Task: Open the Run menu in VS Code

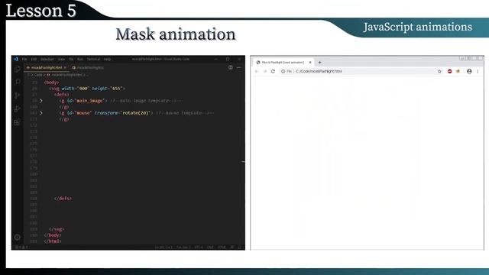Action: (80, 59)
